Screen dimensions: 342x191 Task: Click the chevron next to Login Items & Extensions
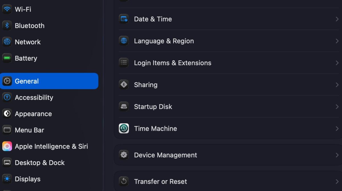coord(337,63)
